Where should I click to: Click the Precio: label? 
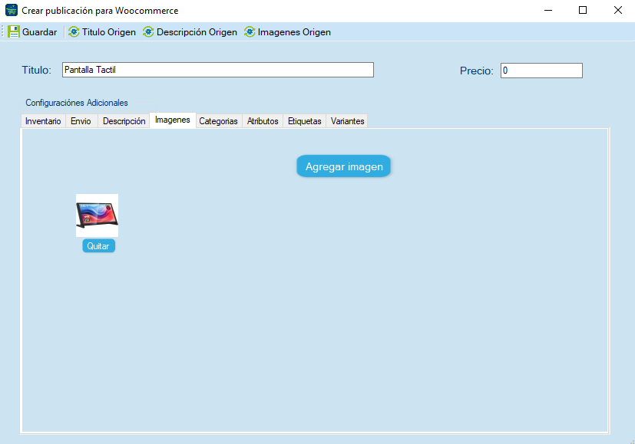[x=477, y=71]
